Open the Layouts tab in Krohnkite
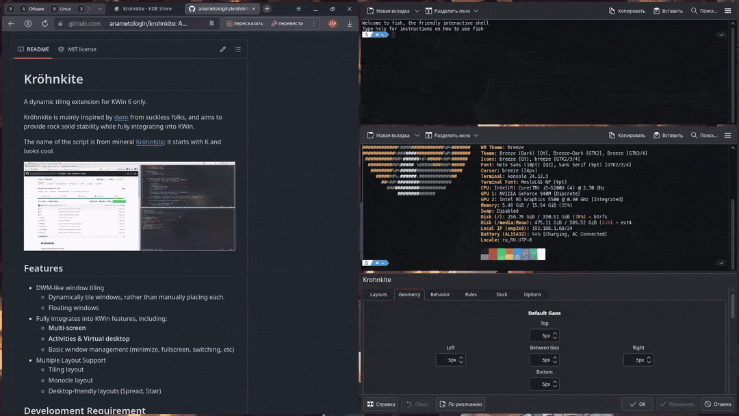The height and width of the screenshot is (416, 739). 378,294
